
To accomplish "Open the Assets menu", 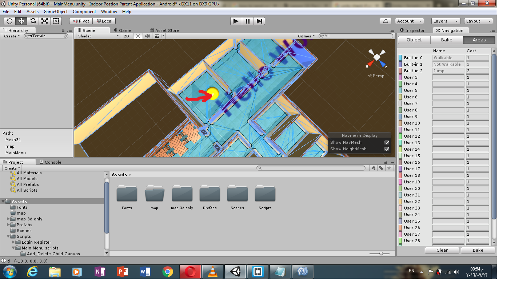I will (x=32, y=12).
